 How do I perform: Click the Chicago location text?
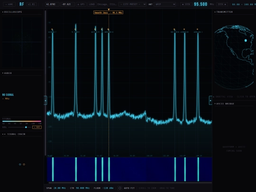(x=107, y=4)
